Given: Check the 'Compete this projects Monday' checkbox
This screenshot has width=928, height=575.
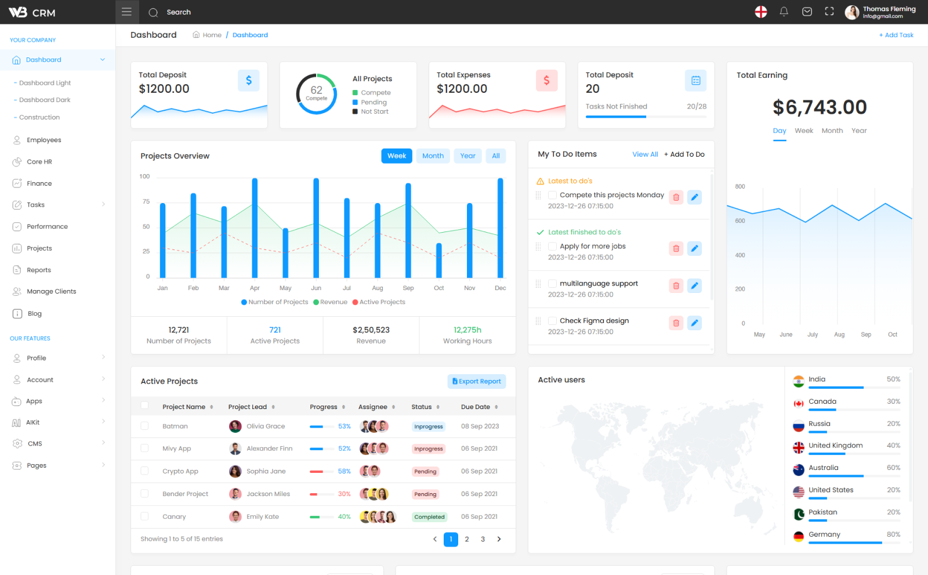Looking at the screenshot, I should (552, 195).
